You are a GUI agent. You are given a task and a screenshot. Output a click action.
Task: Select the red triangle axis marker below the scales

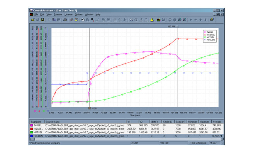coord(39,111)
